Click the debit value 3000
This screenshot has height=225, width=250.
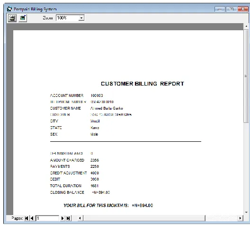[x=95, y=179]
